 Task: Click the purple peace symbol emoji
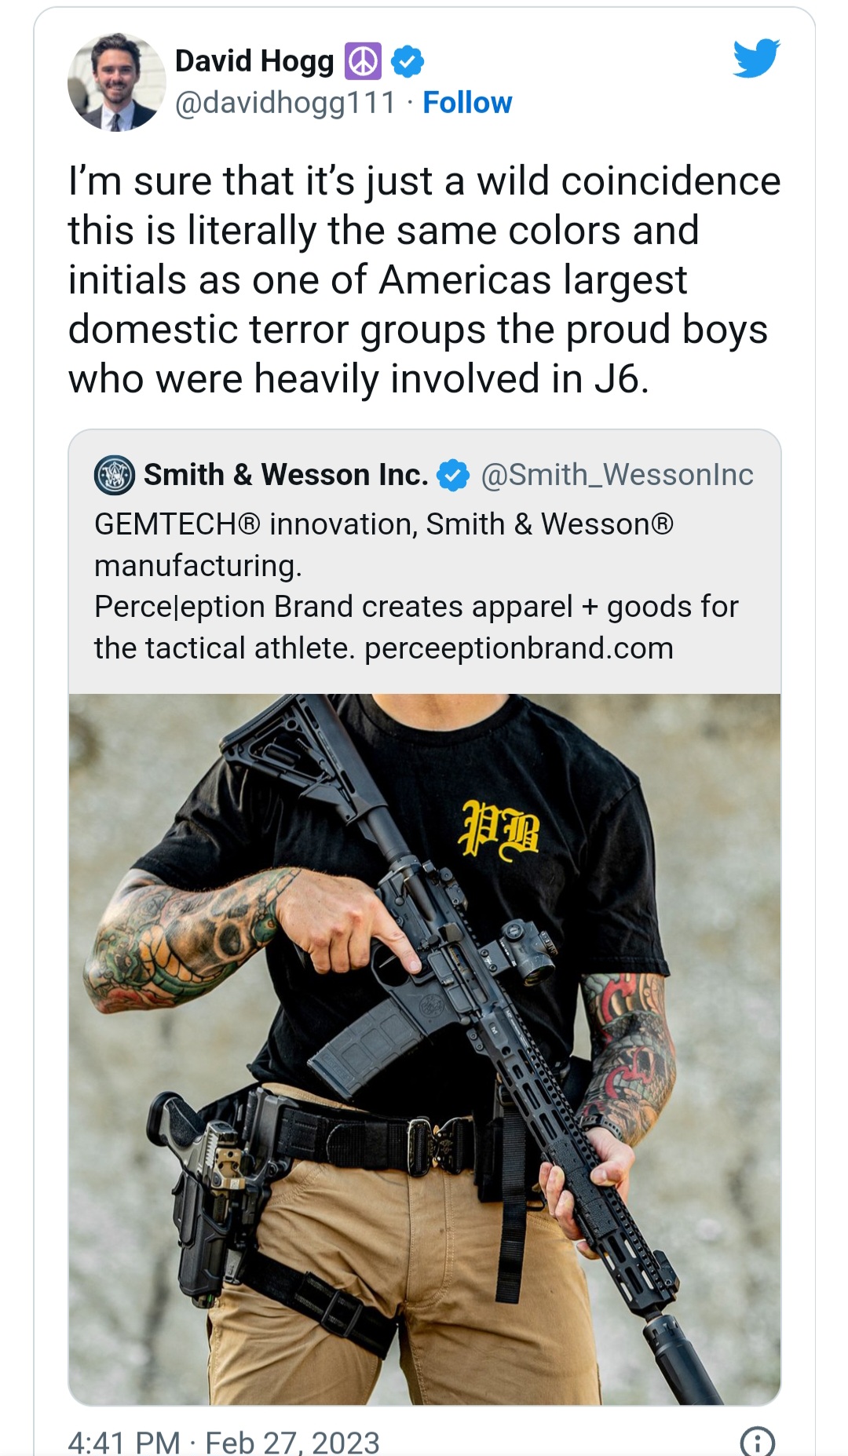pos(363,61)
